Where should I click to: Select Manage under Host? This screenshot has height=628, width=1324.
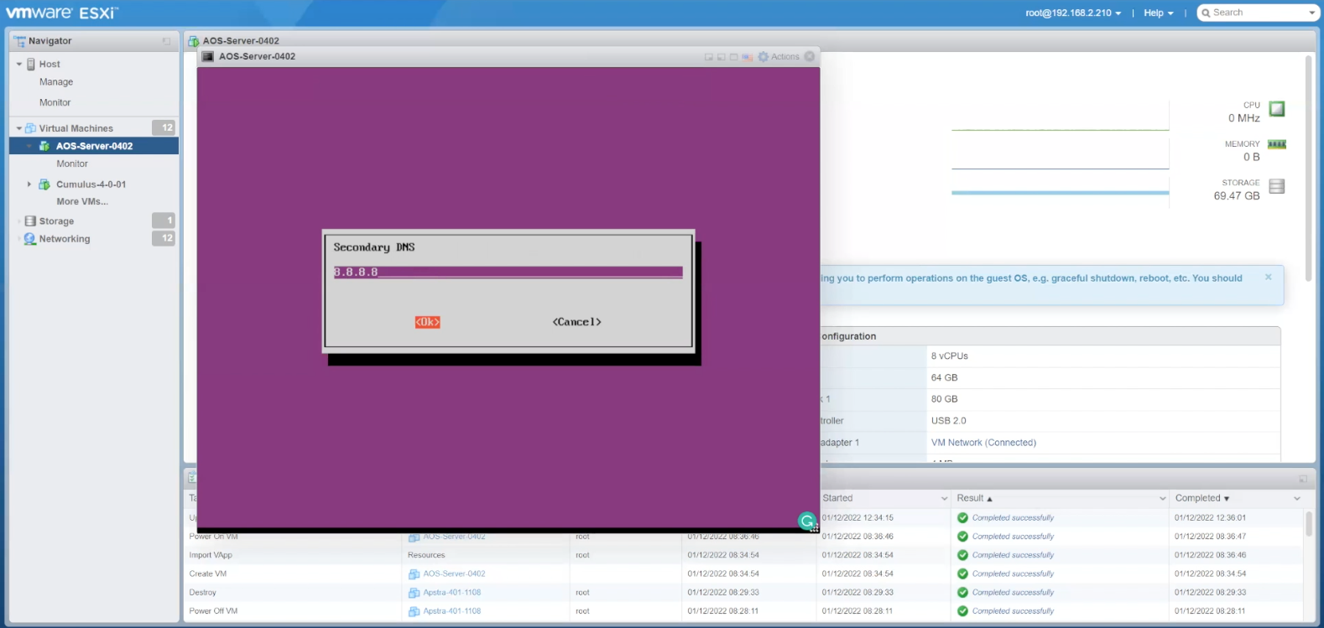56,82
